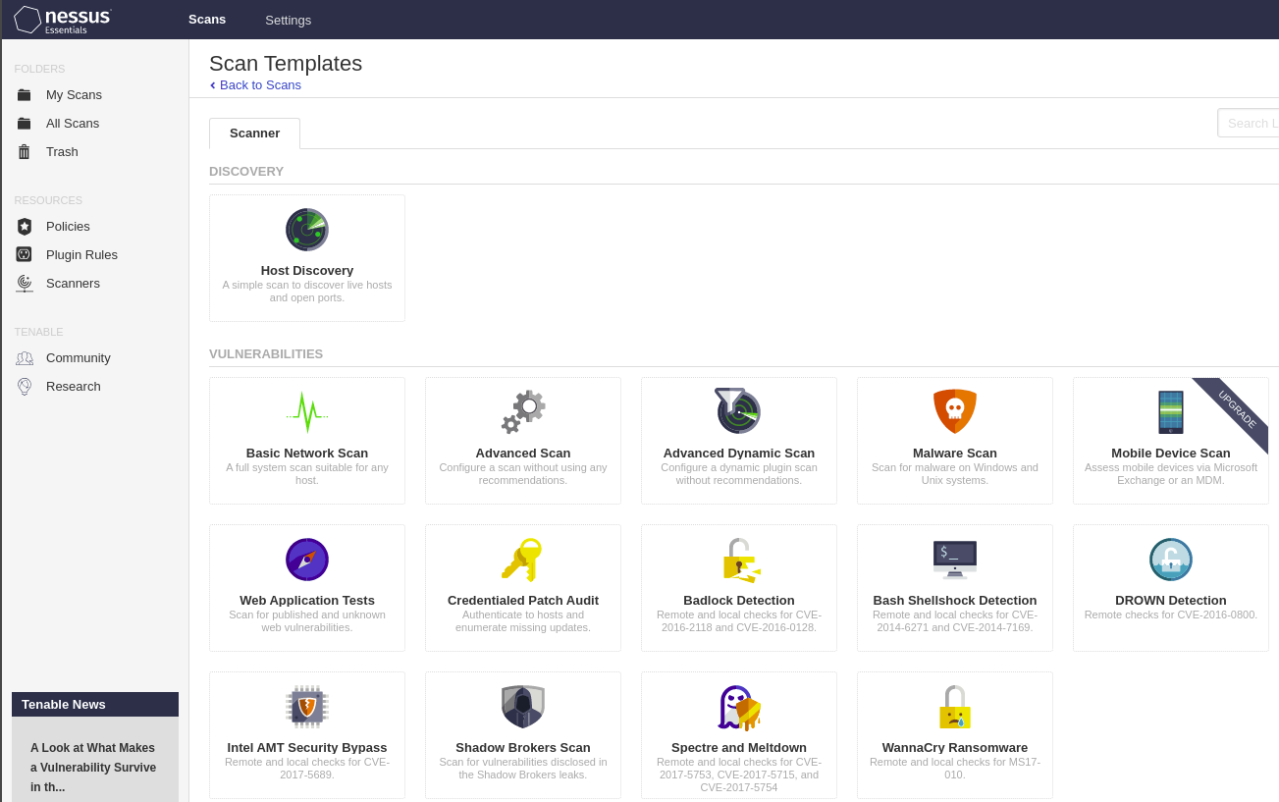Open the Tenable News article headline
This screenshot has width=1279, height=802.
(93, 767)
